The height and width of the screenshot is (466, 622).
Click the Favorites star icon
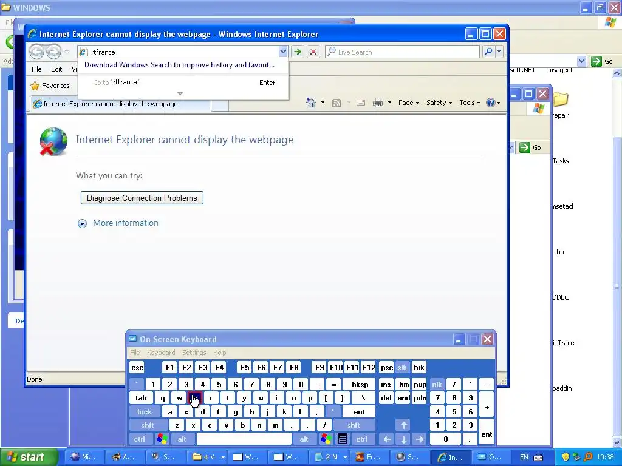pos(35,86)
